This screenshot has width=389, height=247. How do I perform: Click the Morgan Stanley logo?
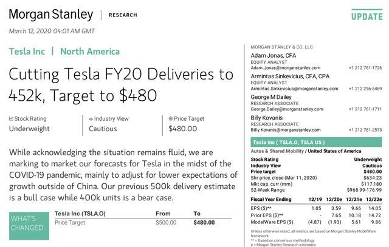tap(51, 15)
